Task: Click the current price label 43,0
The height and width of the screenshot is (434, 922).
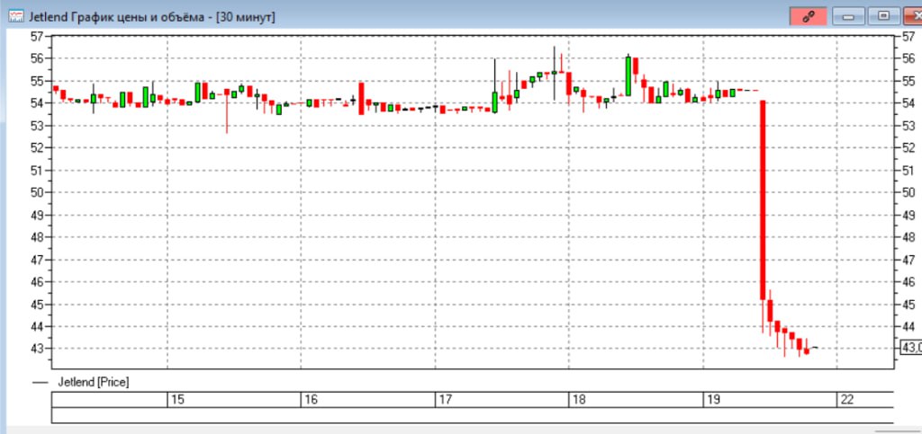Action: (x=911, y=349)
